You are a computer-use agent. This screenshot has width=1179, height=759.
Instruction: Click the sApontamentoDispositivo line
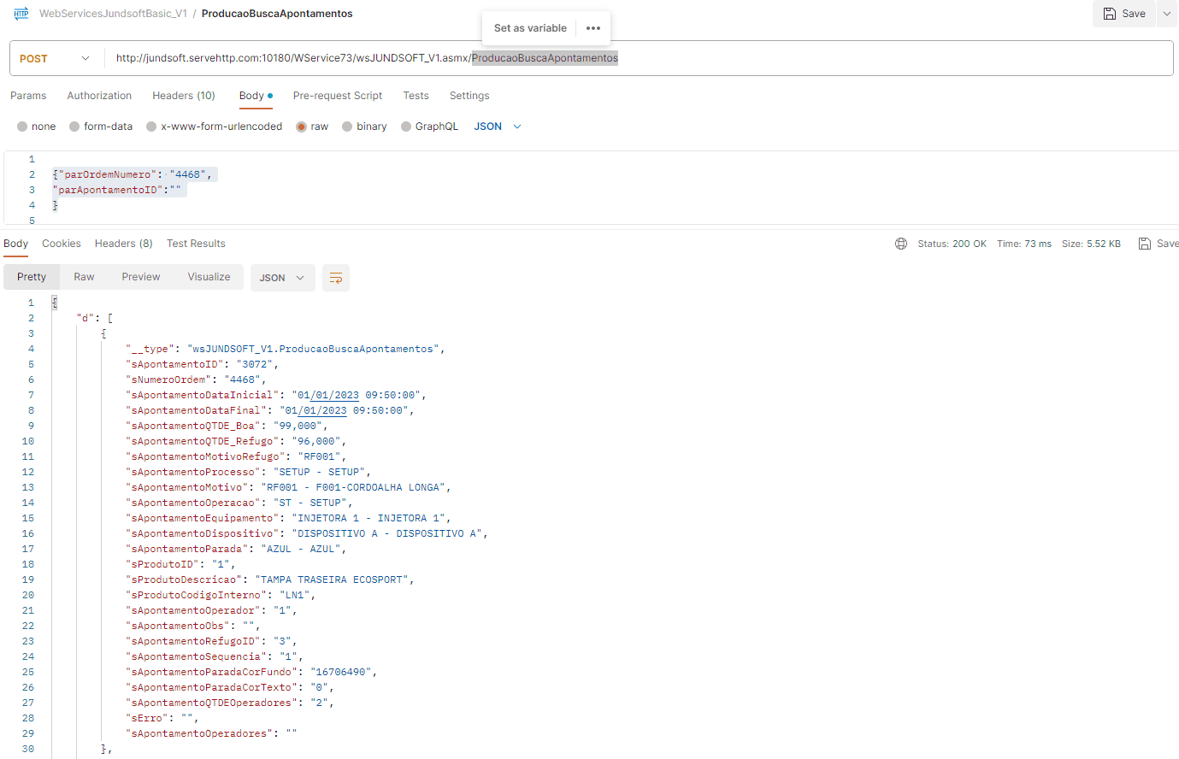[x=307, y=533]
